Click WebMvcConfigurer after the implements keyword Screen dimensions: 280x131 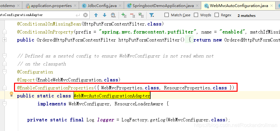click(89, 104)
